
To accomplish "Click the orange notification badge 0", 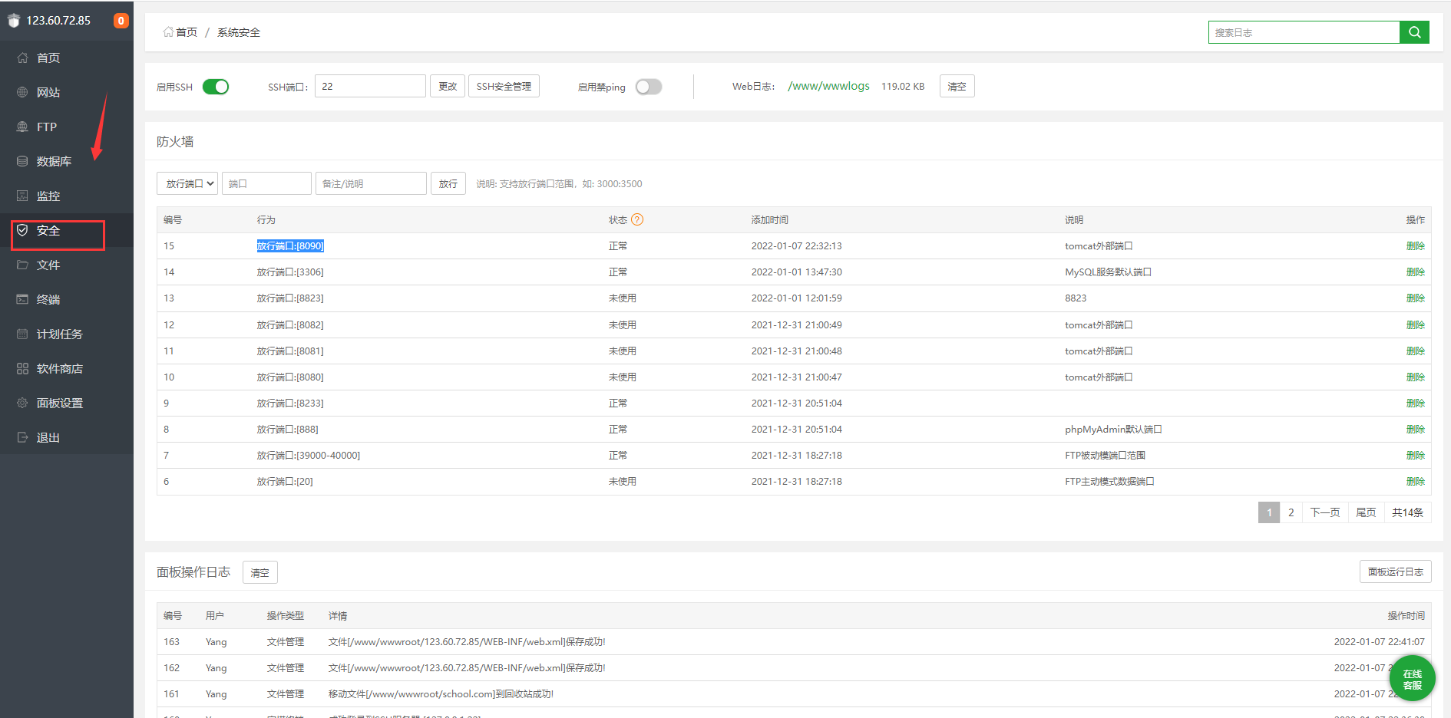I will click(121, 21).
